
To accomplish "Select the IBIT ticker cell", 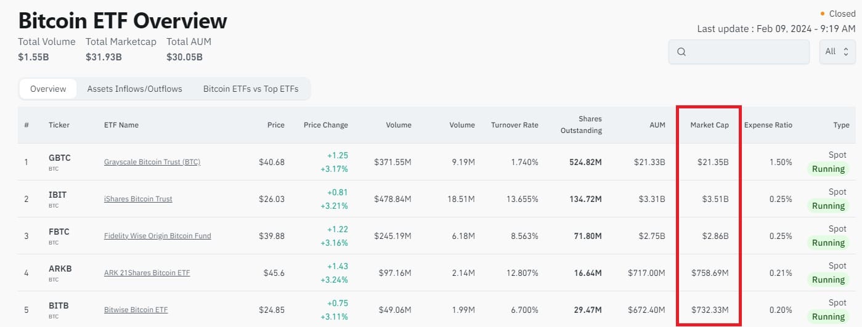I will pyautogui.click(x=57, y=198).
